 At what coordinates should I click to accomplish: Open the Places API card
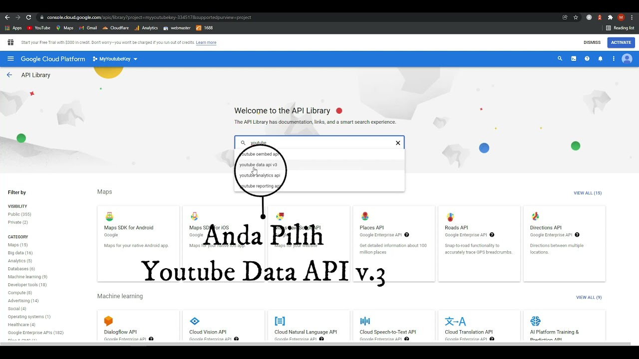click(394, 244)
